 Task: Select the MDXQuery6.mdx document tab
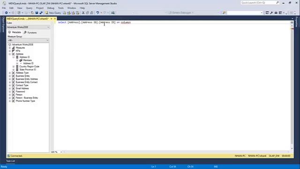coord(28,19)
